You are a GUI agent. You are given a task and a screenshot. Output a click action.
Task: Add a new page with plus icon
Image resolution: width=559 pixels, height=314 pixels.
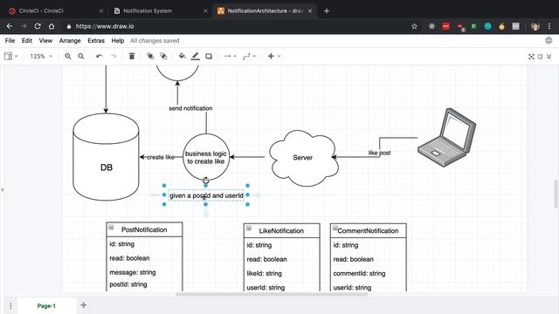(84, 305)
